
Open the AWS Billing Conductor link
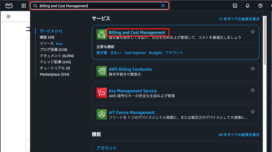click(x=130, y=69)
